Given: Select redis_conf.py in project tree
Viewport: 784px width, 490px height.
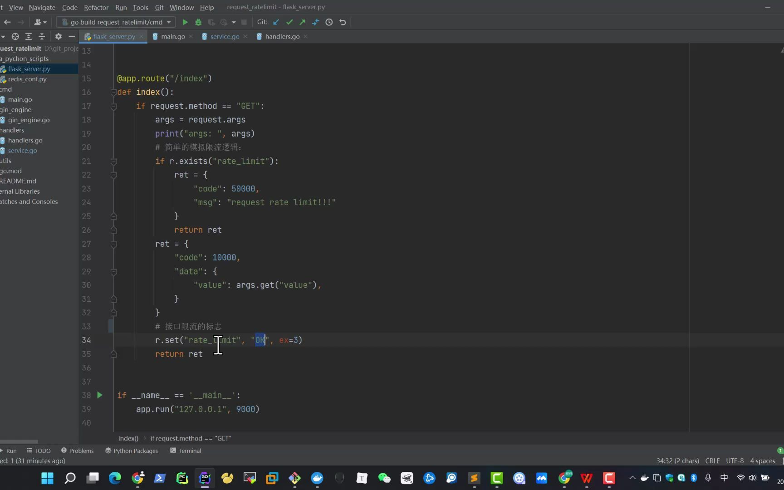Looking at the screenshot, I should click(x=27, y=79).
